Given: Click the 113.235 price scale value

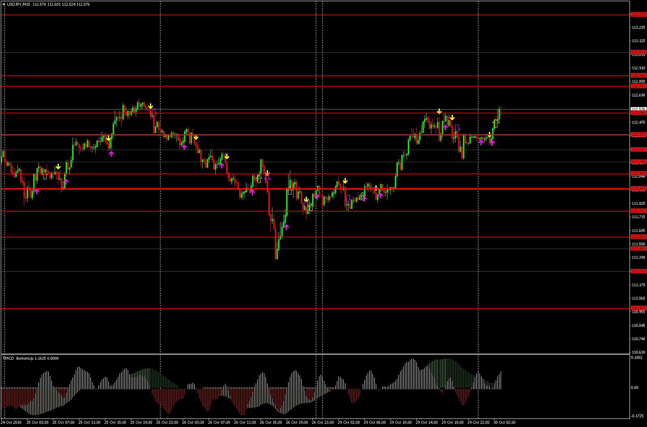Looking at the screenshot, I should coord(638,28).
